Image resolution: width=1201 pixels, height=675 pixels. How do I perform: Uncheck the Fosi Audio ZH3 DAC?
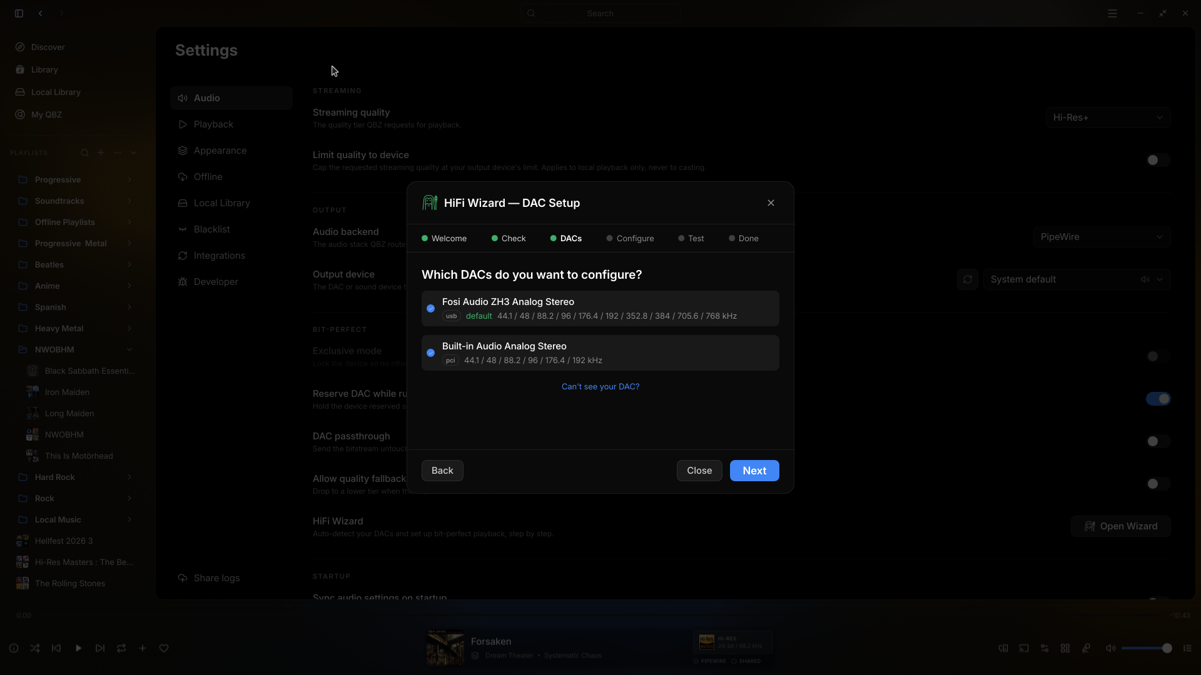(x=430, y=308)
